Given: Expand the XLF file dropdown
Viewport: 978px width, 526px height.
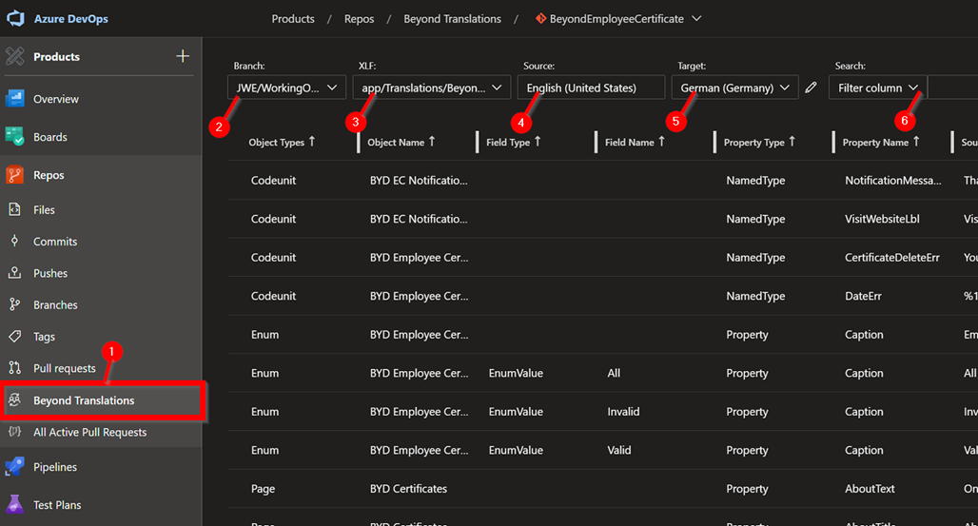Looking at the screenshot, I should point(431,88).
